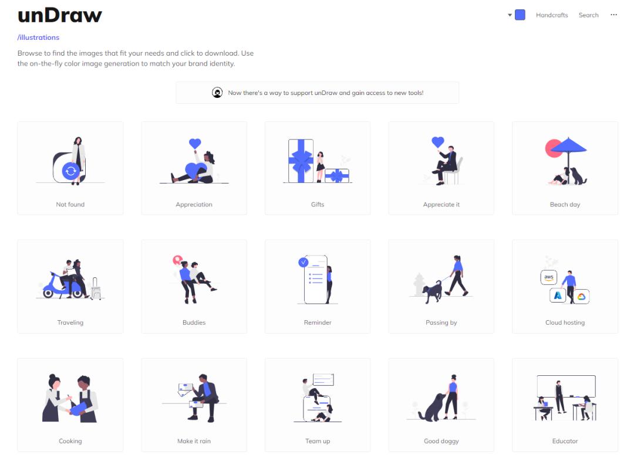Select the Not found illustration
Viewport: 634px width, 455px height.
[70, 168]
